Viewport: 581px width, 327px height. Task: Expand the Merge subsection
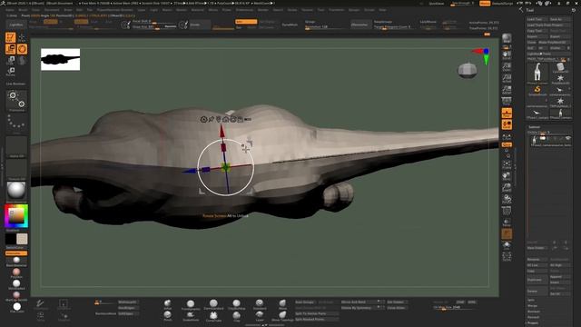click(x=532, y=306)
